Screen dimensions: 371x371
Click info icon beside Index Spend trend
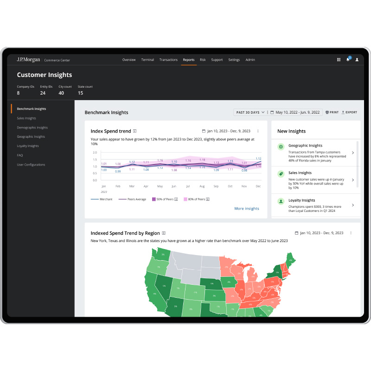click(x=135, y=131)
